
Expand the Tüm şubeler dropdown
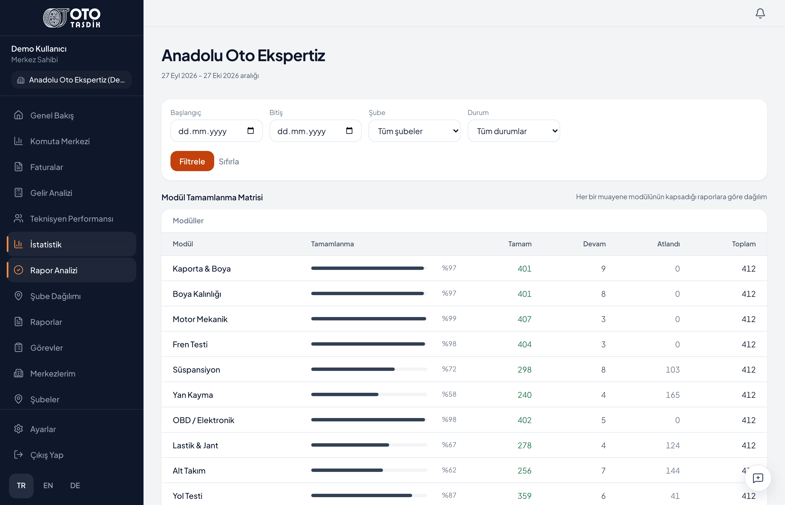click(x=414, y=131)
